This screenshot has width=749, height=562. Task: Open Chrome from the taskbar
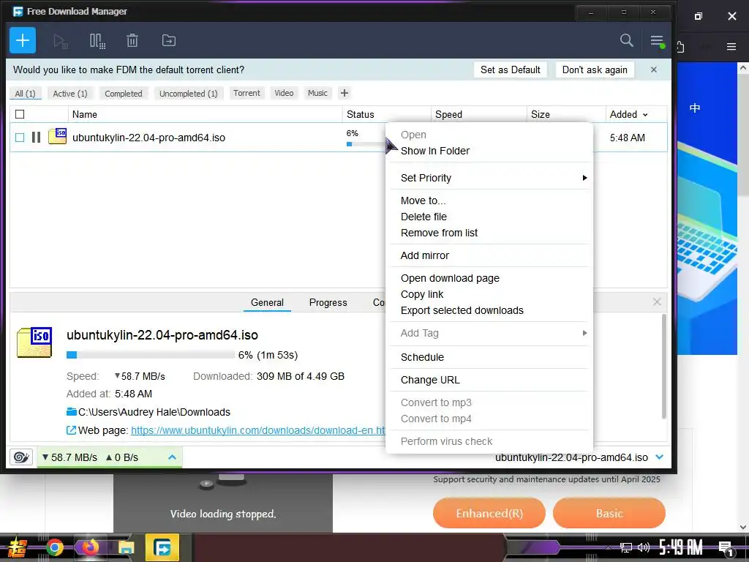click(x=54, y=547)
